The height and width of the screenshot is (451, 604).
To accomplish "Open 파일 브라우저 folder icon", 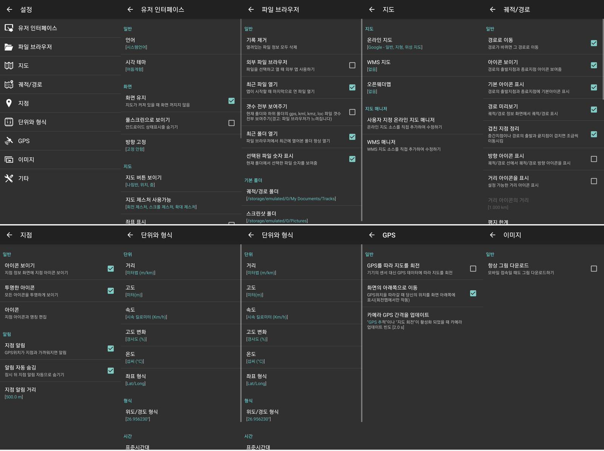I will (9, 47).
